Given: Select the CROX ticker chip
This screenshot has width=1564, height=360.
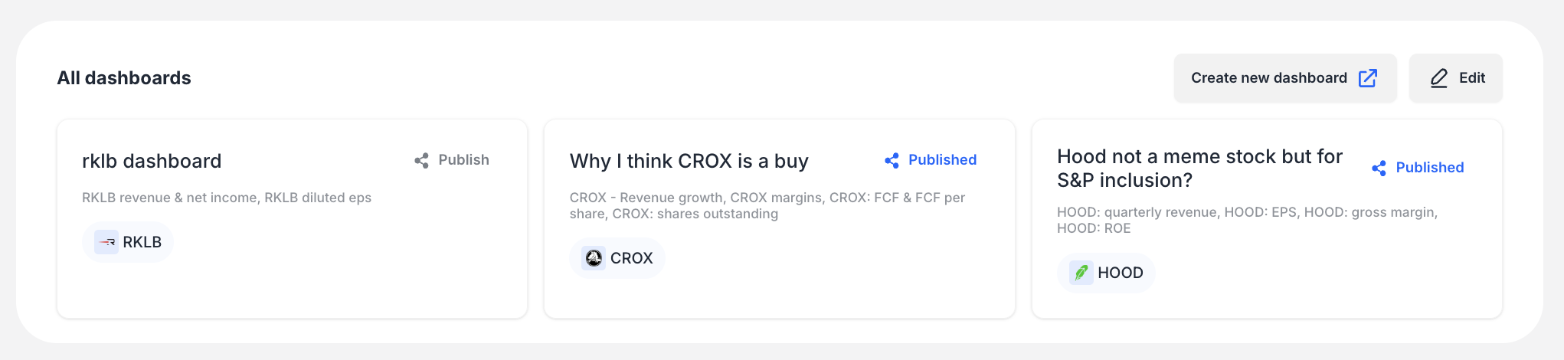Looking at the screenshot, I should pyautogui.click(x=617, y=258).
